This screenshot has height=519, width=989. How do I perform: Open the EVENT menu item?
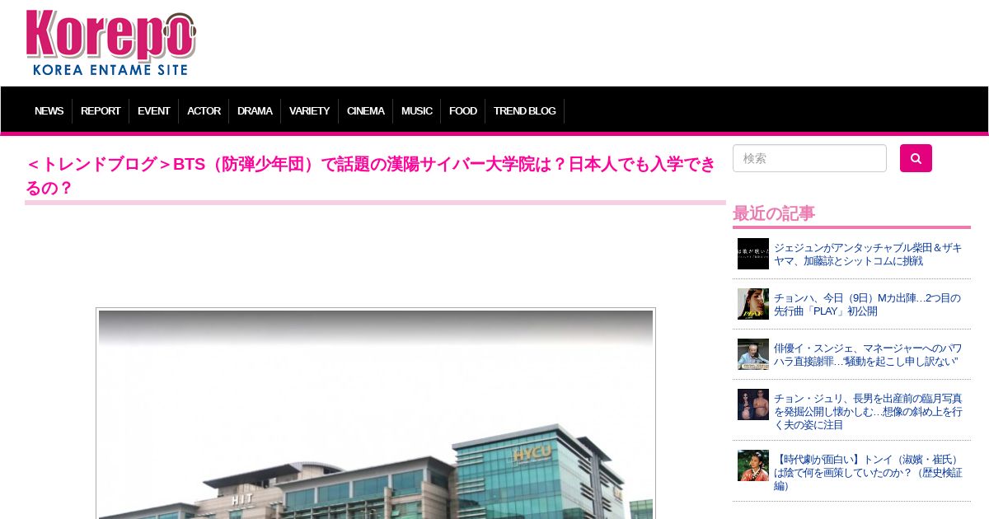coord(154,110)
